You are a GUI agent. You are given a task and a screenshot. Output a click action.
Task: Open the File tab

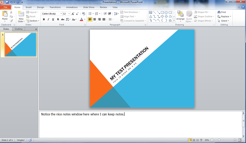[5, 7]
